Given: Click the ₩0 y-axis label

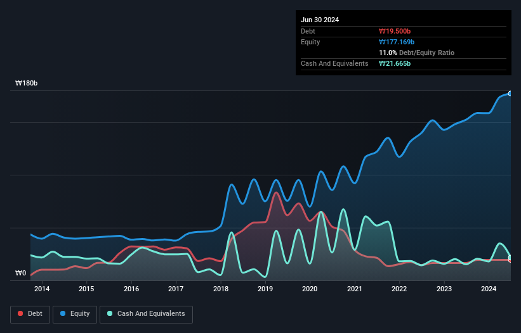Looking at the screenshot, I should [x=20, y=273].
